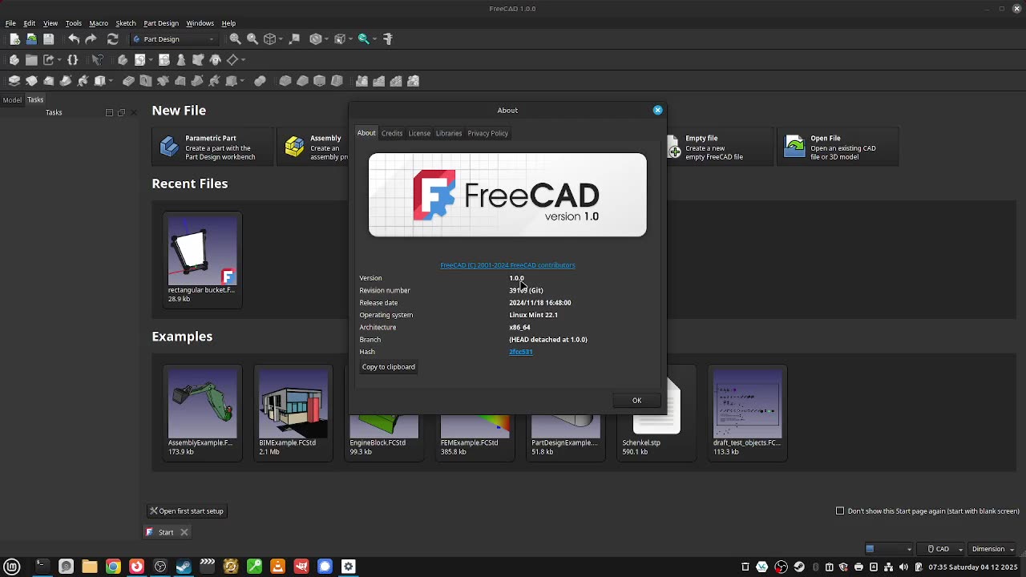1026x577 pixels.
Task: Open the File menu
Action: pos(10,23)
